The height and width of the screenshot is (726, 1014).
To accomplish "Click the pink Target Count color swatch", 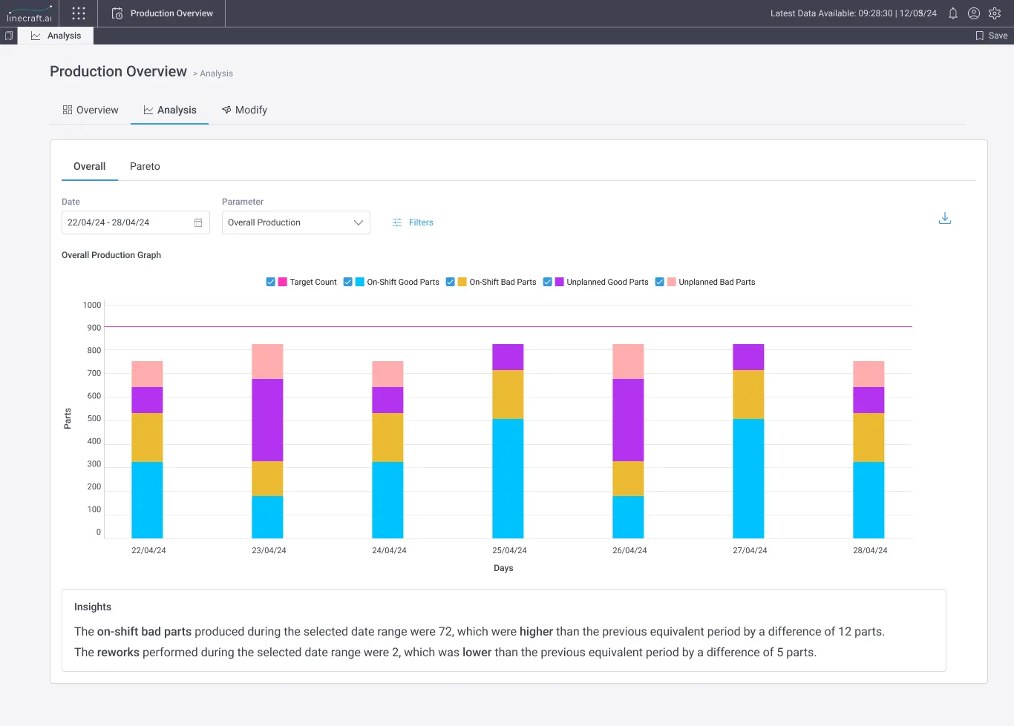I will point(282,282).
